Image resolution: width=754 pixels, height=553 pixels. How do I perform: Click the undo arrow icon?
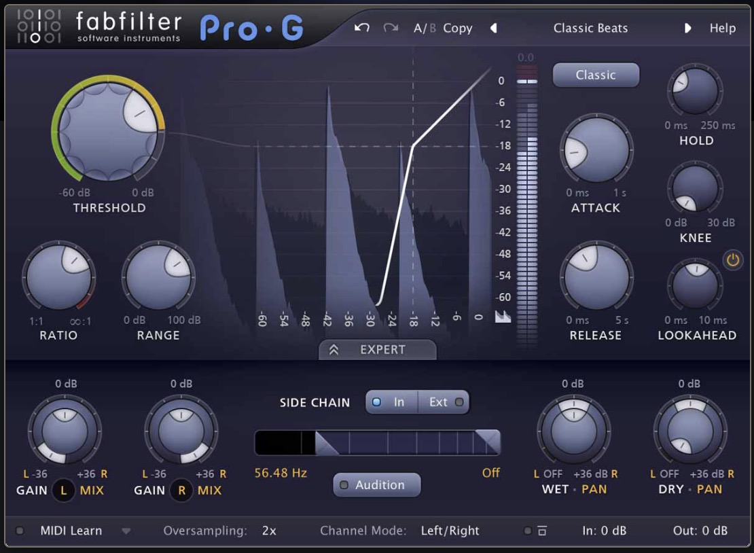(361, 27)
